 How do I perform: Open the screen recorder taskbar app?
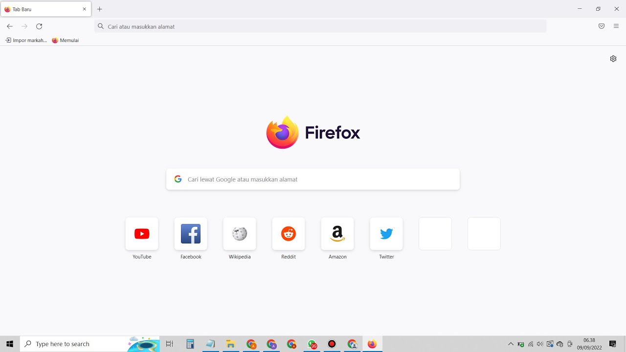(332, 344)
